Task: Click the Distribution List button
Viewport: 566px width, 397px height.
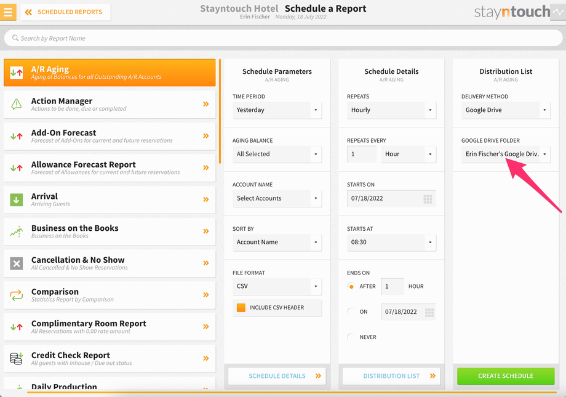Action: (x=391, y=376)
